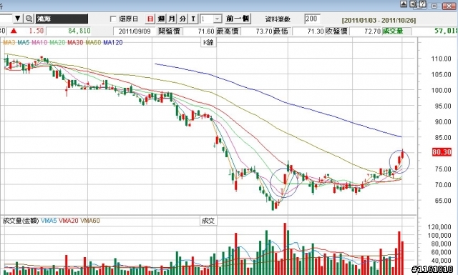Click the 最高價 value 73.70

pos(264,31)
